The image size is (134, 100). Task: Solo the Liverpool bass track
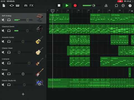(x=9, y=63)
